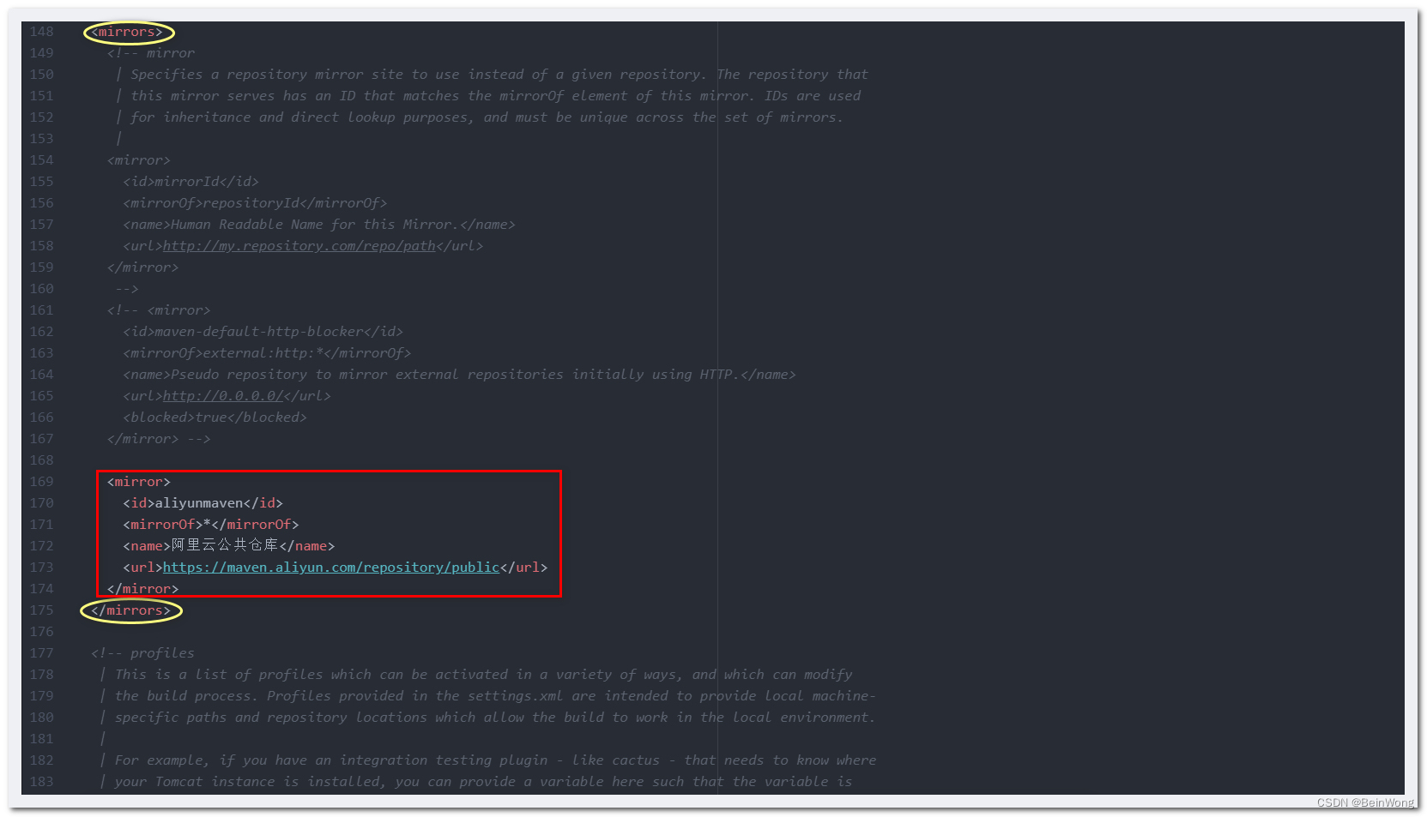1427x817 pixels.
Task: Click the 'Specifies a repository mirror site' comment
Action: (492, 75)
